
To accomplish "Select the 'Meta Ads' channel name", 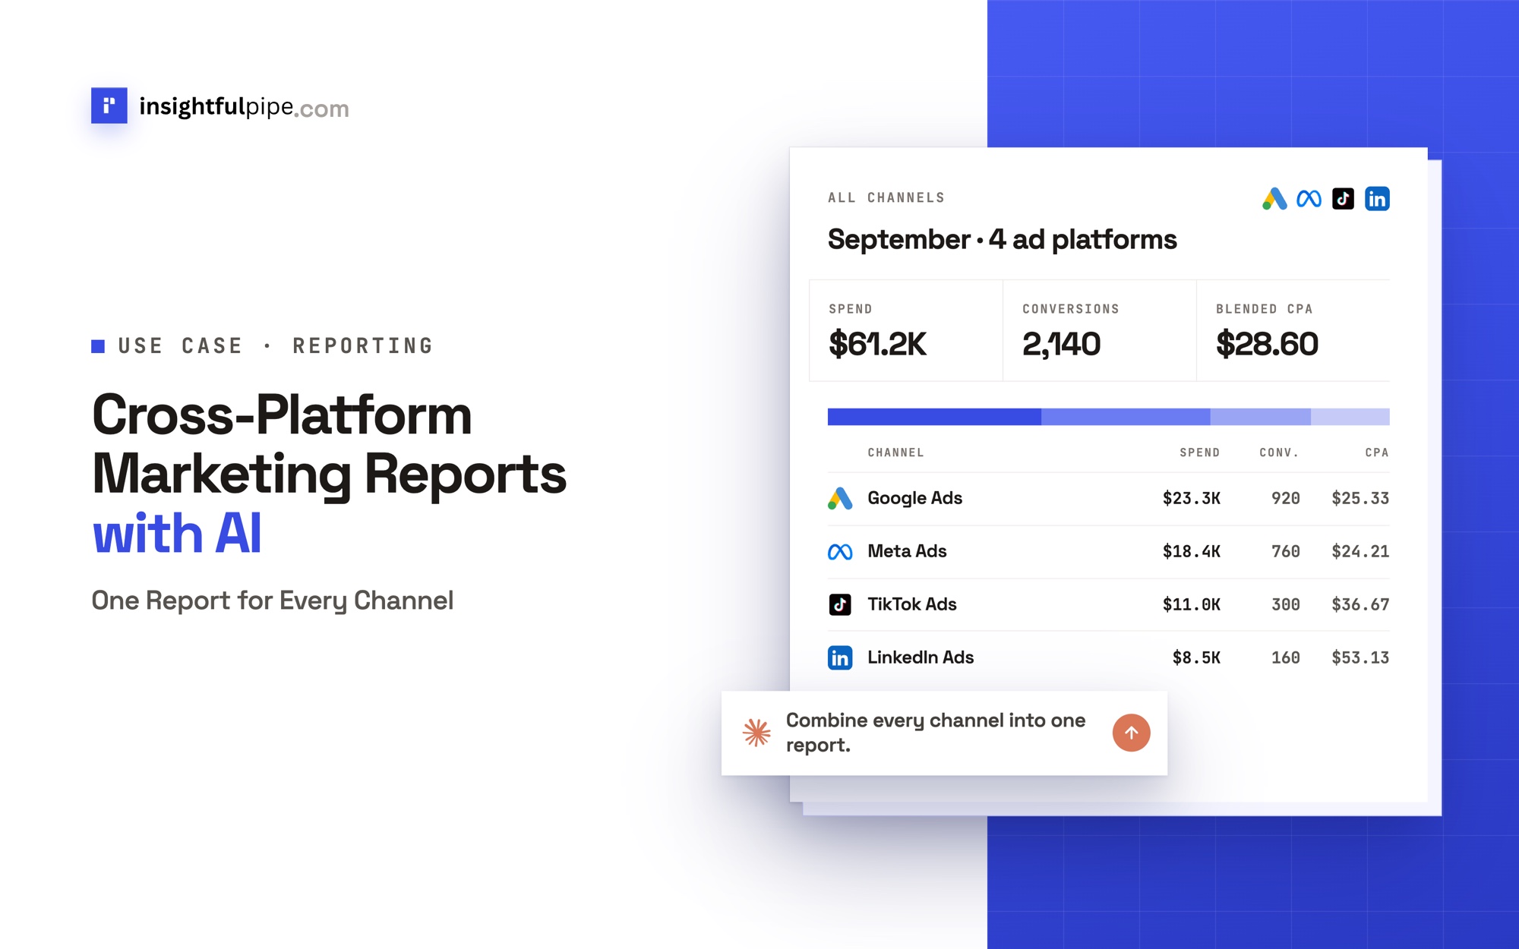I will [907, 551].
